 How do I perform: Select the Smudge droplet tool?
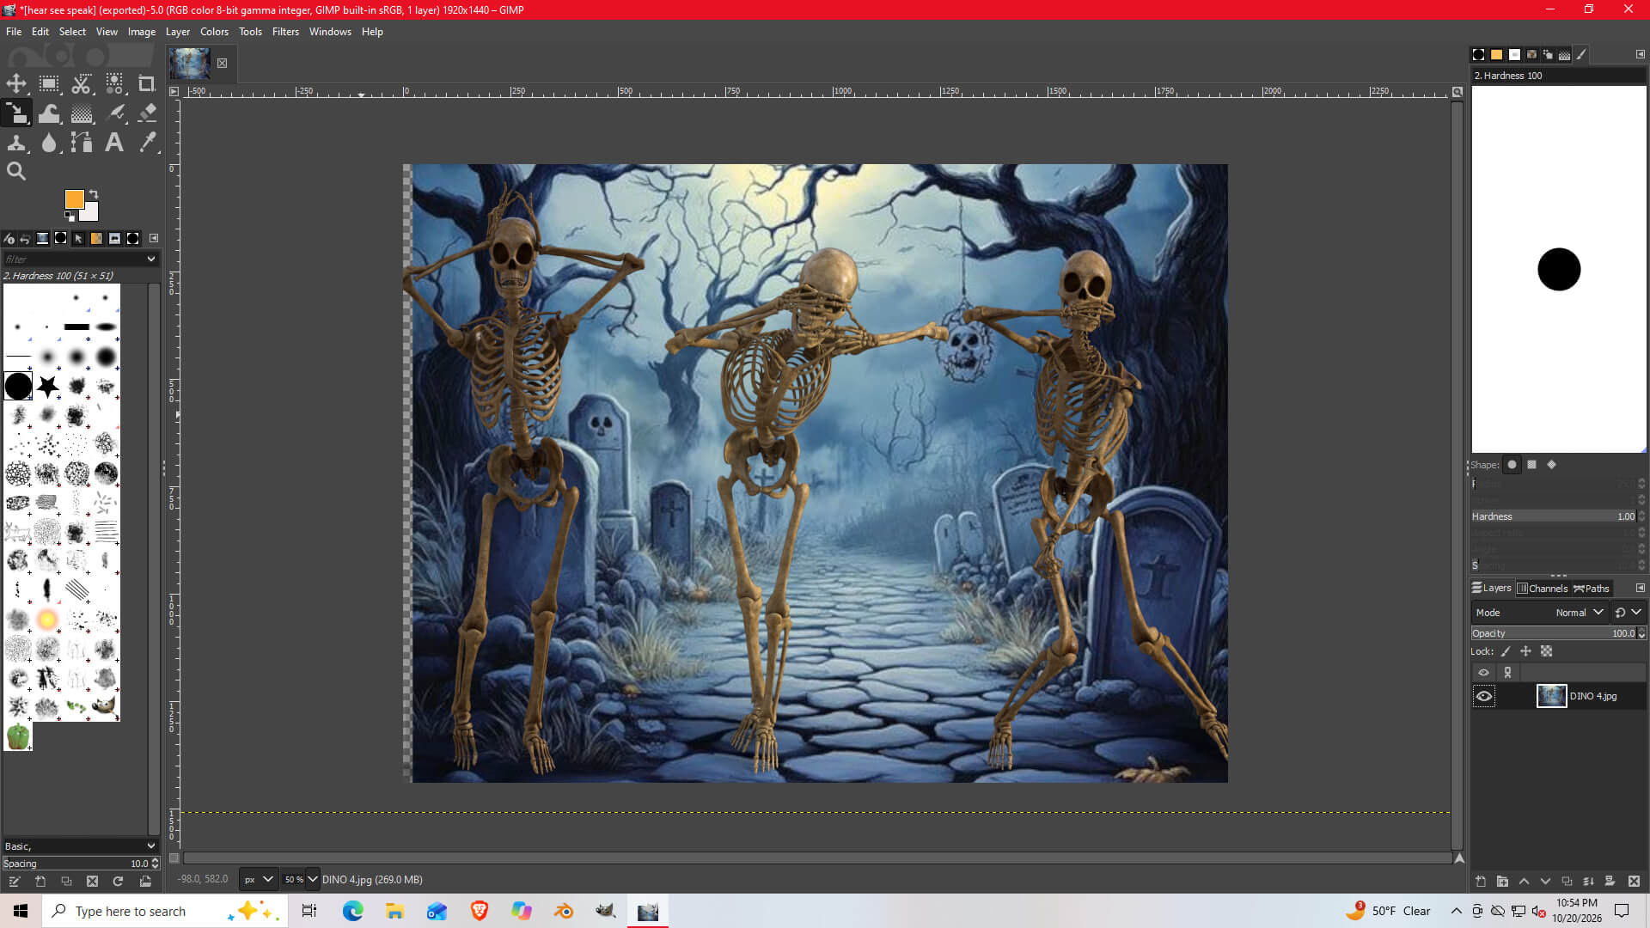pos(49,143)
